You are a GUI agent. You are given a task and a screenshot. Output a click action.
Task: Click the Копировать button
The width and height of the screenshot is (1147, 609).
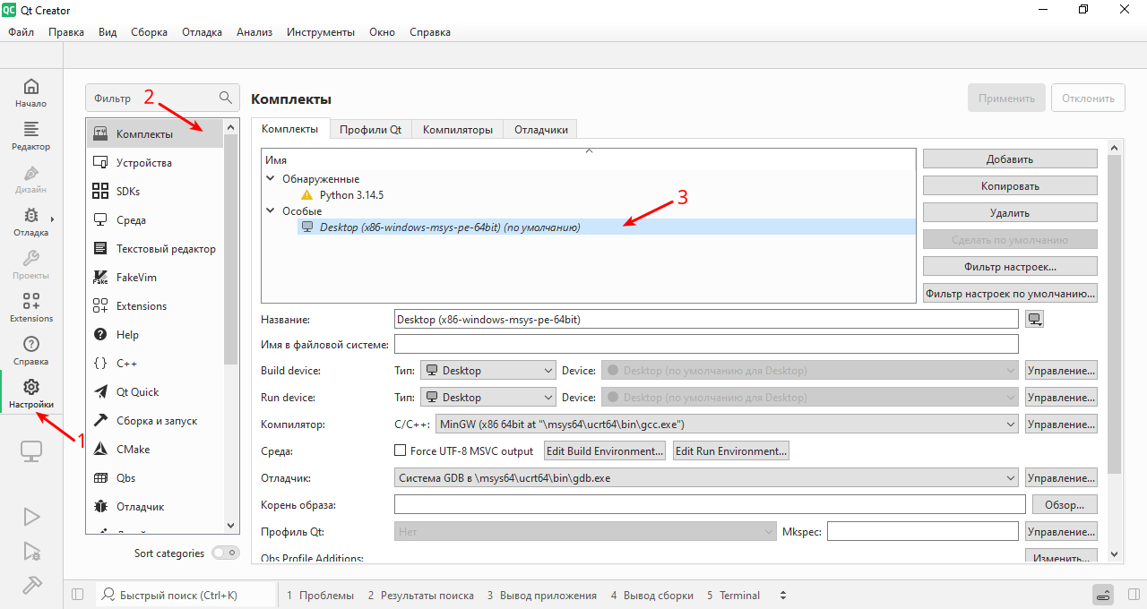pyautogui.click(x=1010, y=186)
